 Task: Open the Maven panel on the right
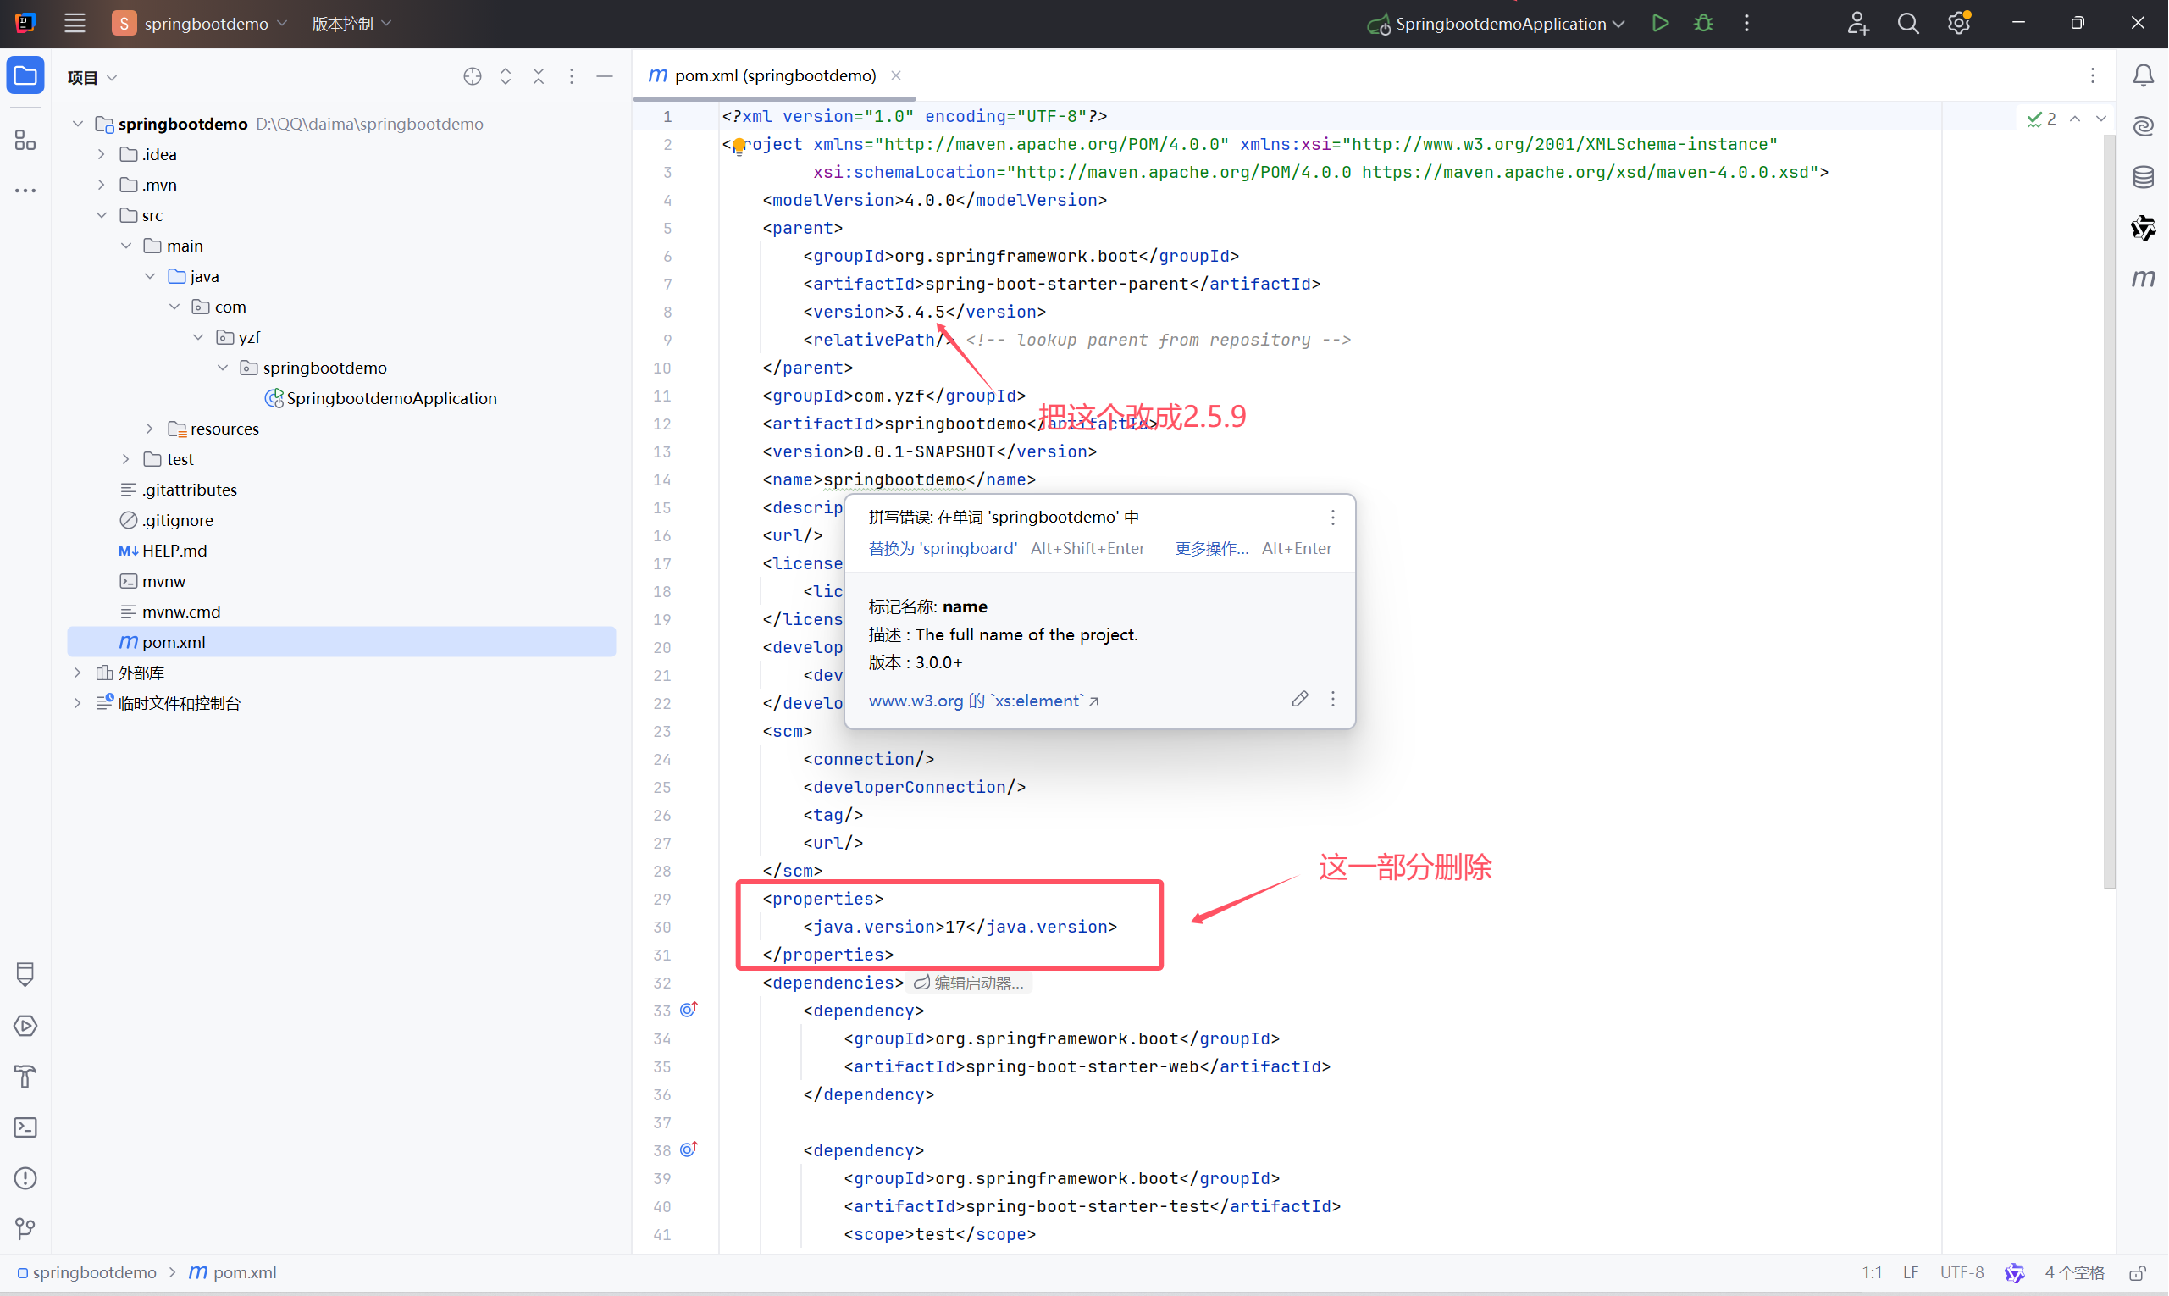tap(2144, 280)
